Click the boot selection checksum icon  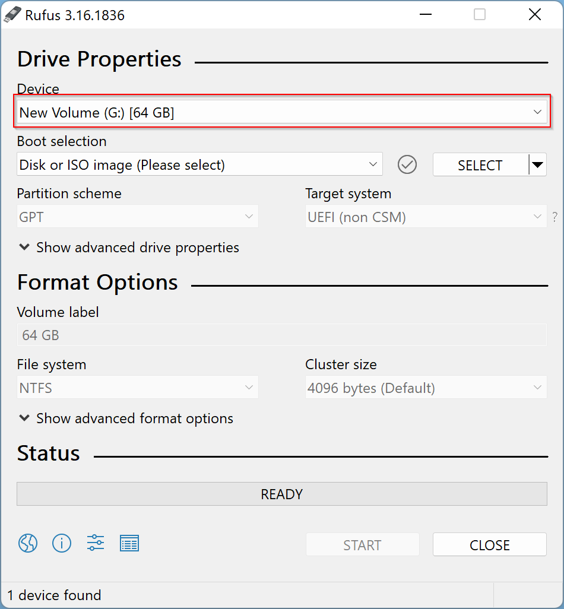(407, 164)
